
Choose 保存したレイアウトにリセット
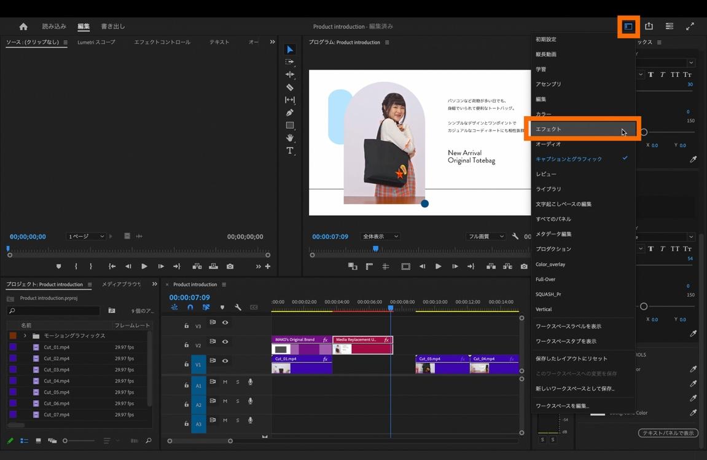[x=571, y=359]
